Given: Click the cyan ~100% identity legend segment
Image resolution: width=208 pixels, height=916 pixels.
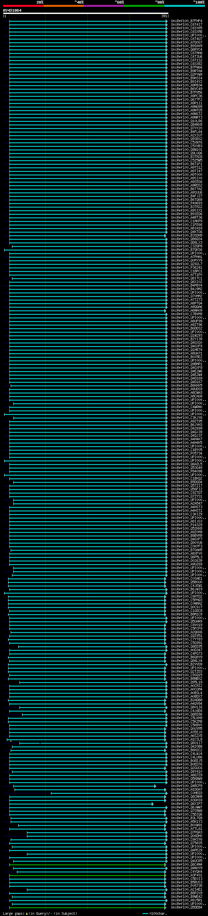Looking at the screenshot, I should (x=185, y=6).
